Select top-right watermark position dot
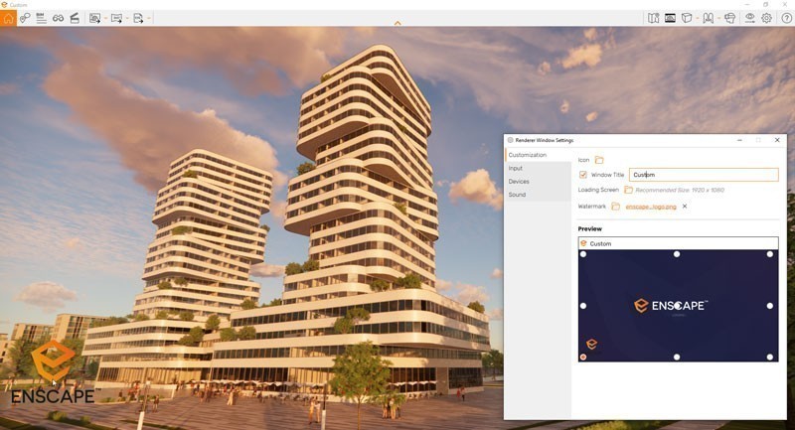 click(769, 254)
